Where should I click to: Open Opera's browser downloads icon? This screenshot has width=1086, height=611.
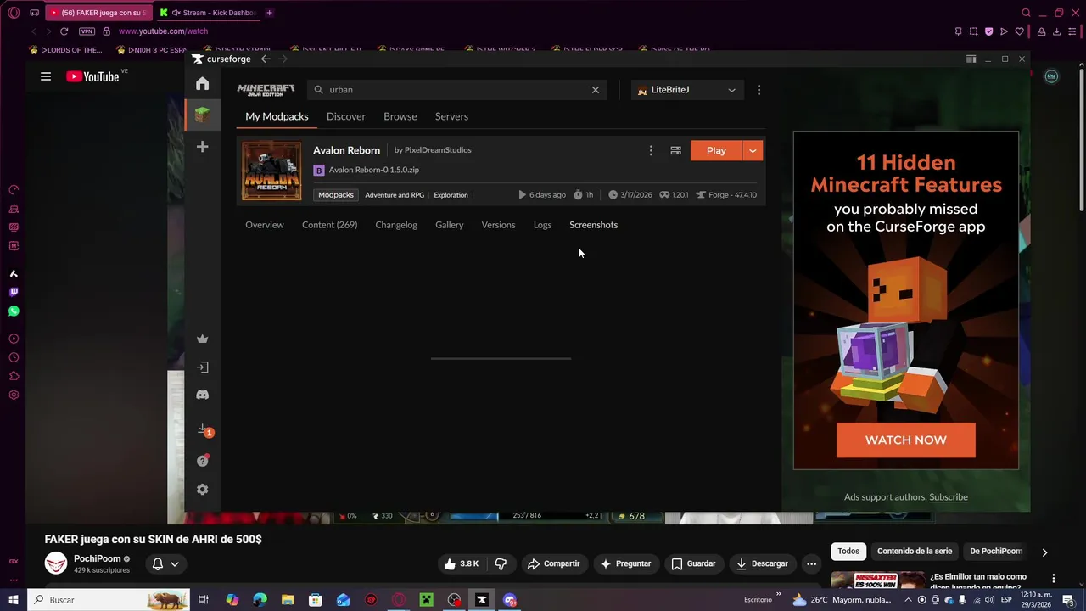[1056, 31]
